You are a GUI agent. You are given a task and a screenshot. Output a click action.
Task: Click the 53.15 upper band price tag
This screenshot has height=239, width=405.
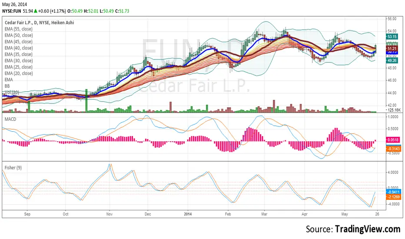[392, 37]
